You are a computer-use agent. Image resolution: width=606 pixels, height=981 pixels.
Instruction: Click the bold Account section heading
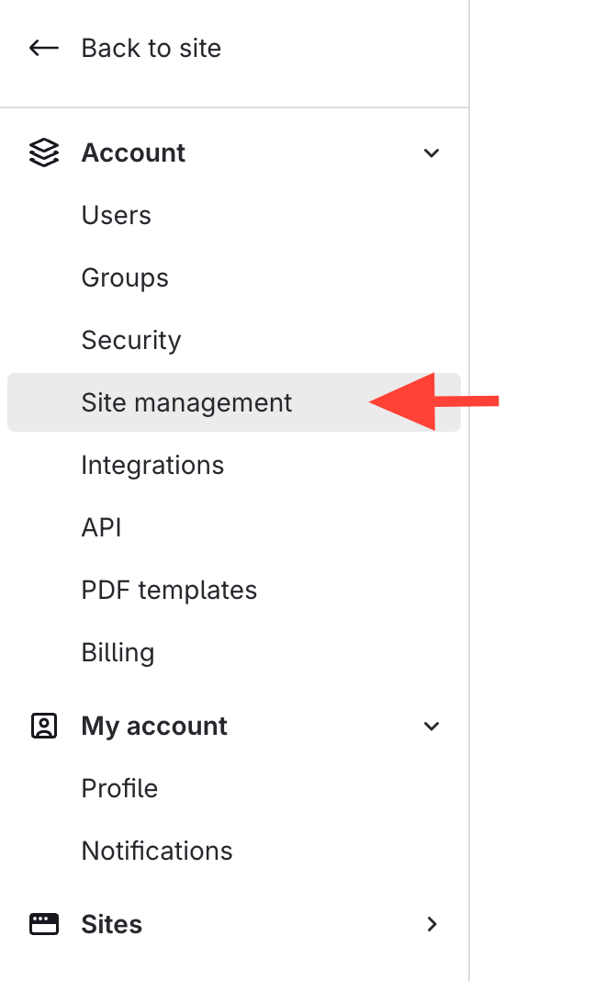click(133, 152)
